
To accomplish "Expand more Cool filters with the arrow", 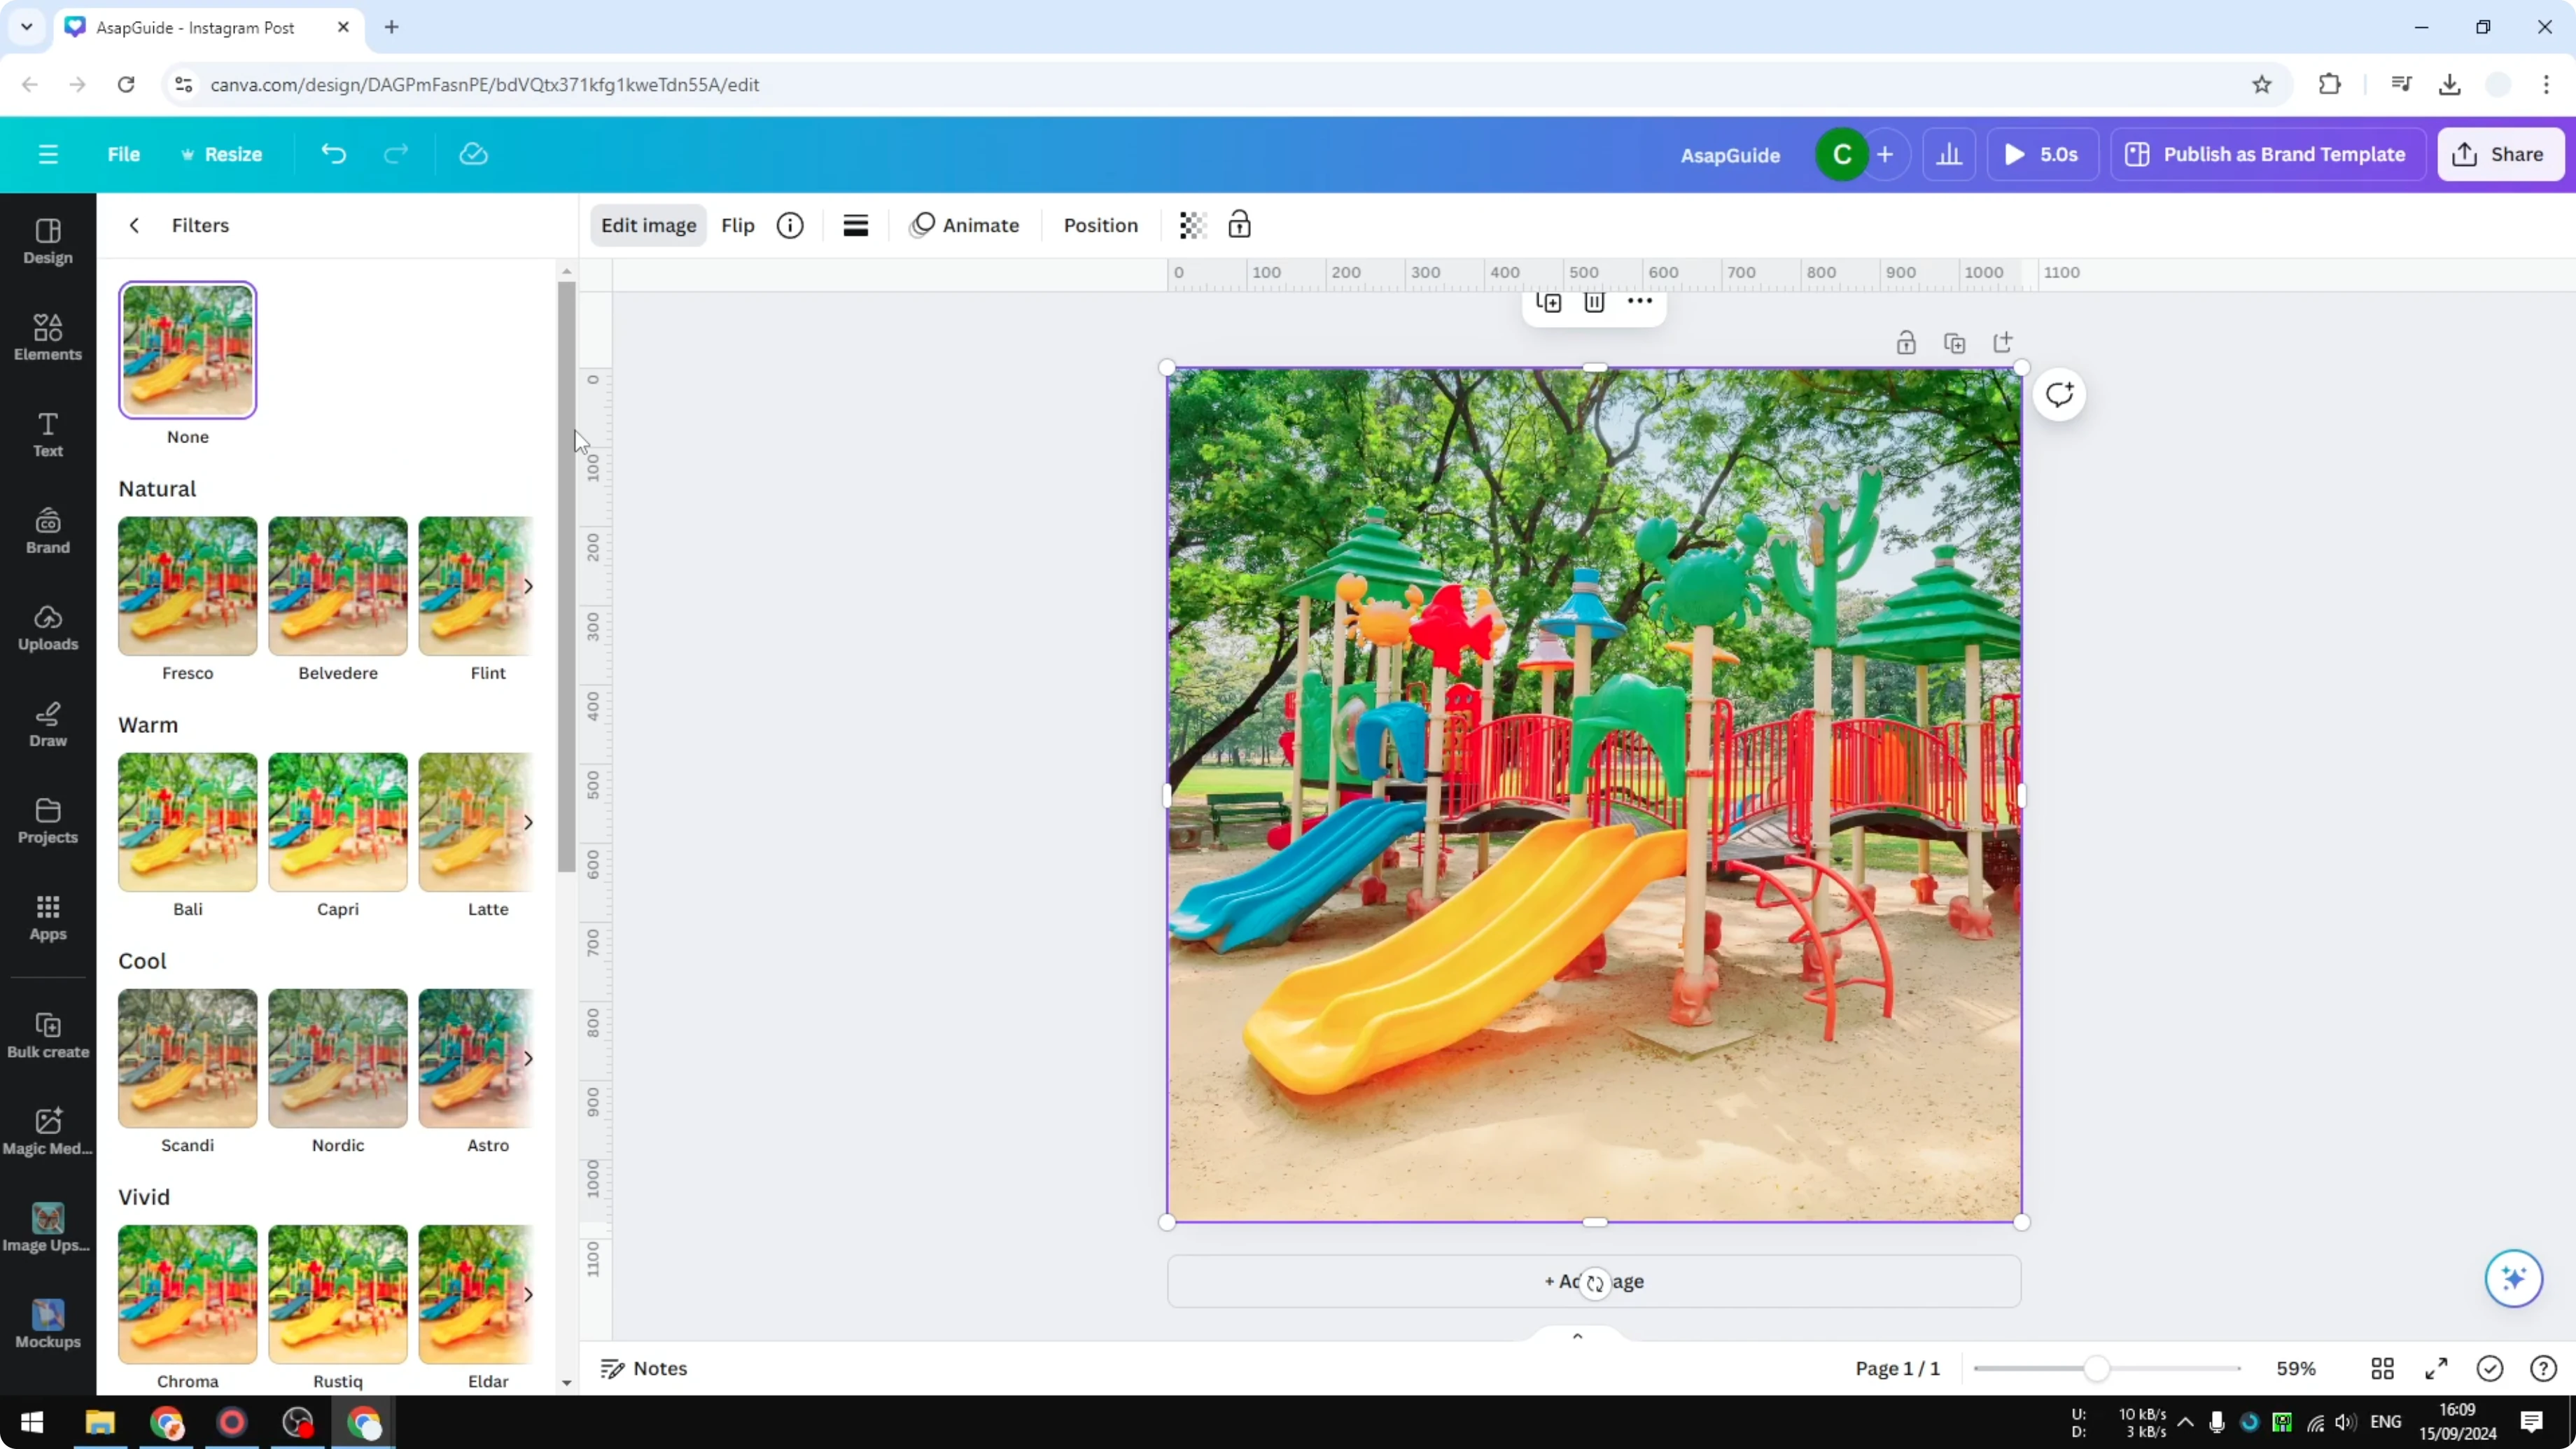I will (x=528, y=1058).
